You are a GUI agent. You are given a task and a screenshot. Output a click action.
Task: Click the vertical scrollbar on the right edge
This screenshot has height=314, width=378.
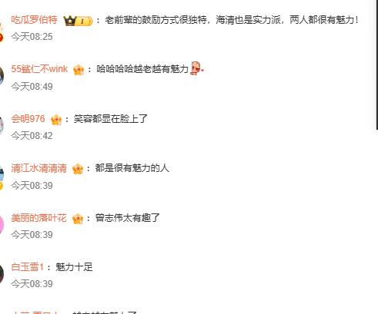pos(376,64)
